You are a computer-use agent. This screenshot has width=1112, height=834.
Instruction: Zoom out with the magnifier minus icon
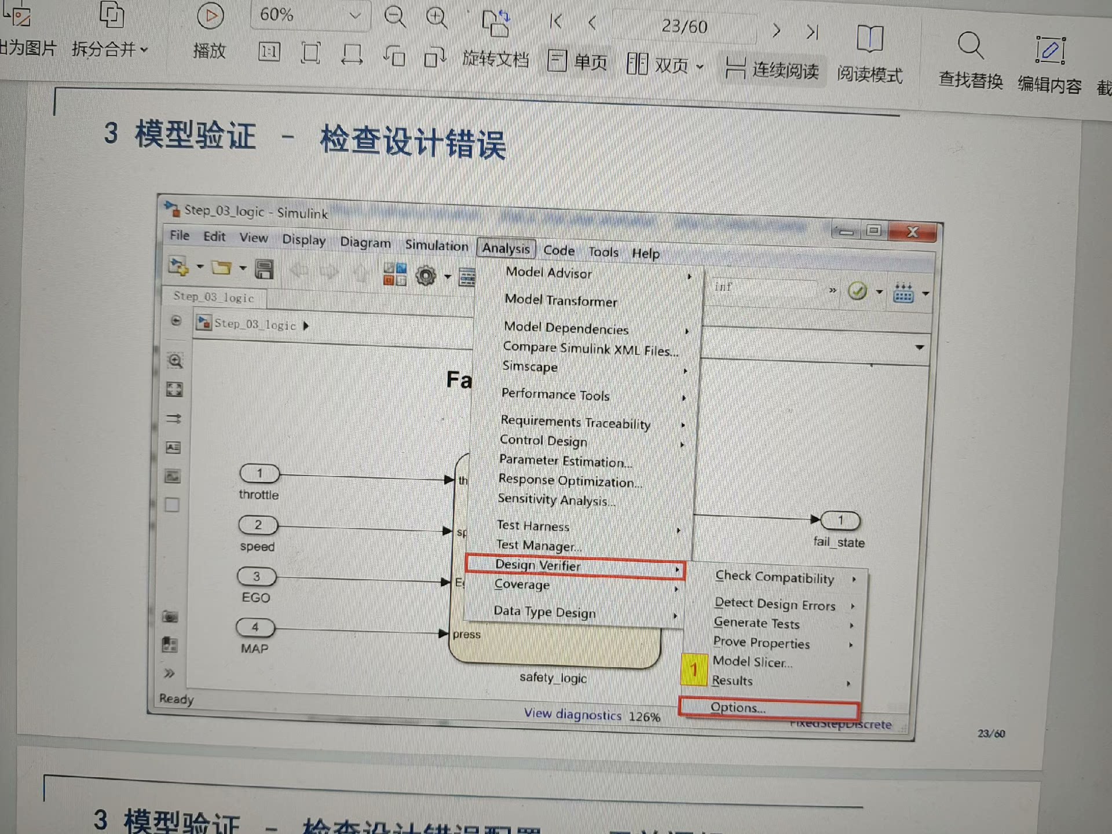pyautogui.click(x=396, y=17)
